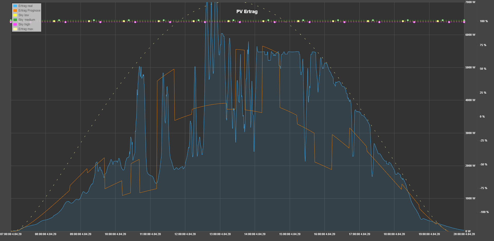This screenshot has width=494, height=241.
Task: Click the 0 W axis label
Action: (468, 231)
